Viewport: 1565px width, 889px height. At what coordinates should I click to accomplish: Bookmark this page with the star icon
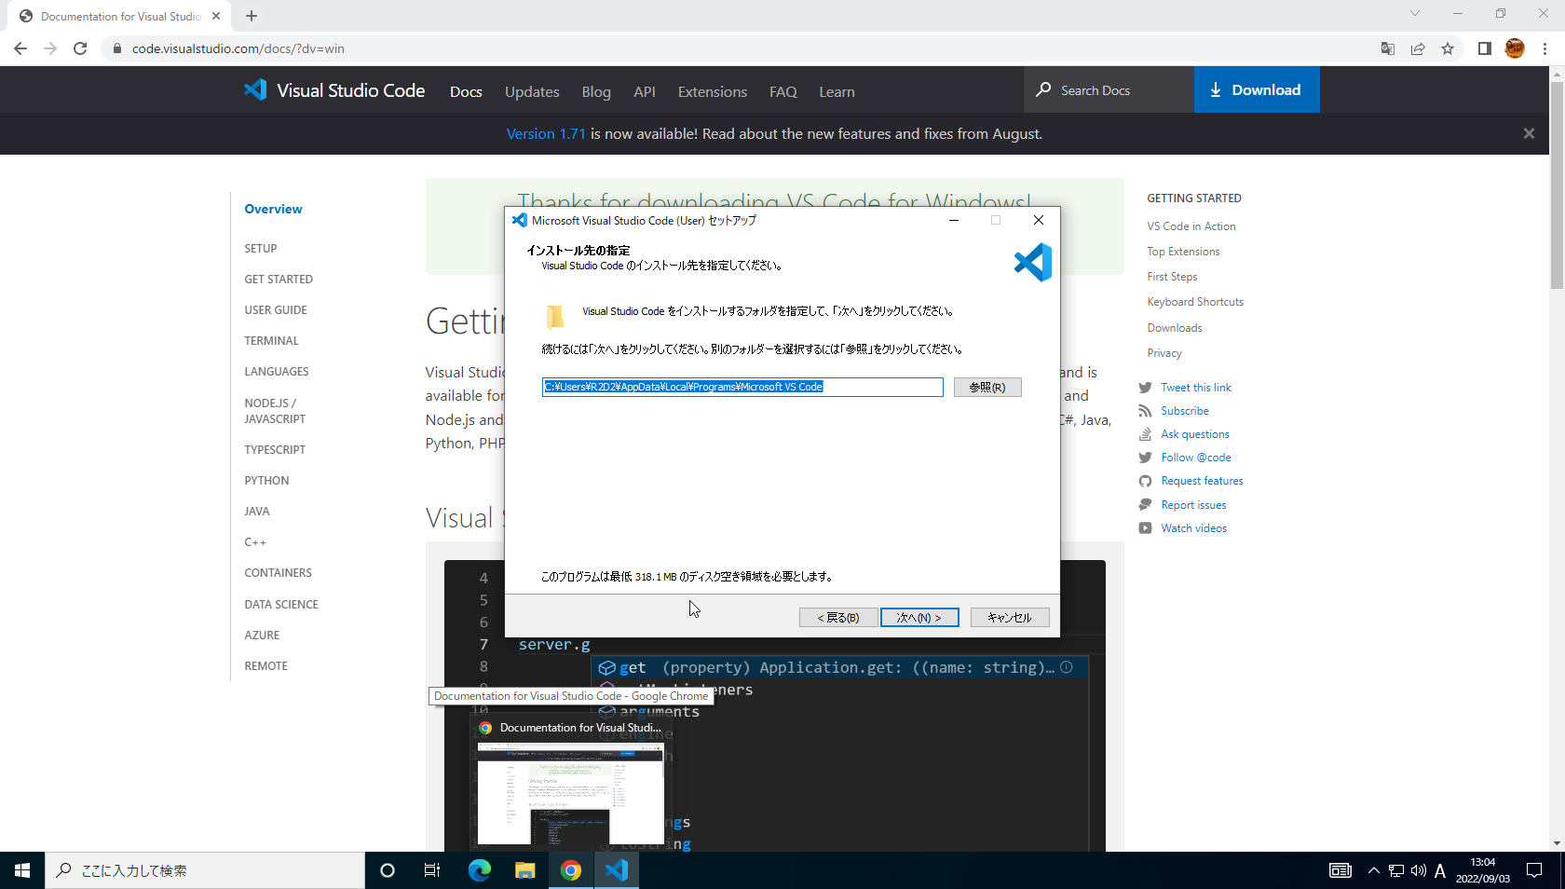coord(1448,48)
